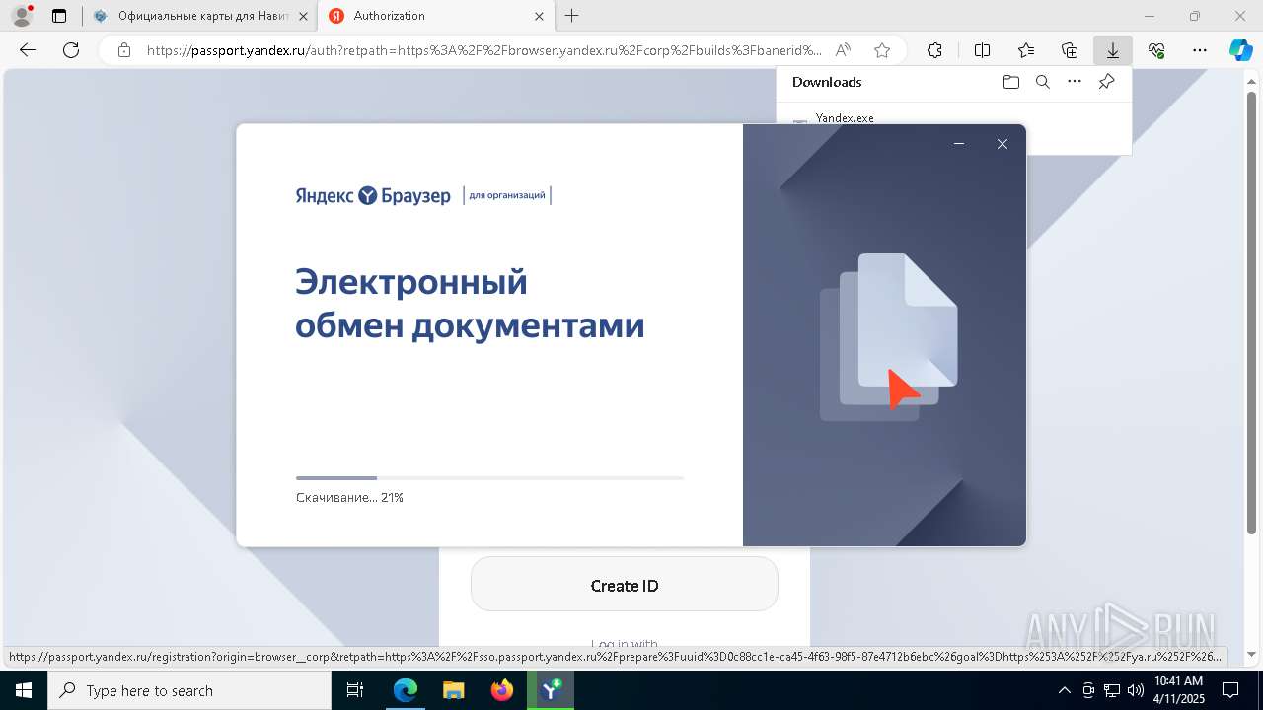Click the Type here to search box
This screenshot has height=710, width=1263.
pos(189,690)
